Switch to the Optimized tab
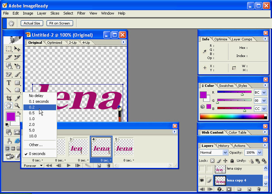This screenshot has width=272, height=194. pos(54,43)
